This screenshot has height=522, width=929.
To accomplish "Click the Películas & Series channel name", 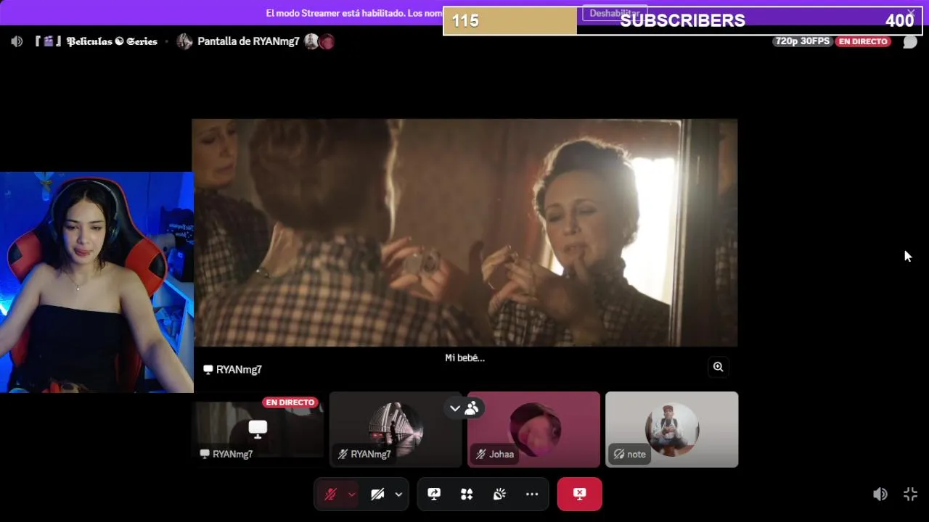I will pyautogui.click(x=97, y=41).
